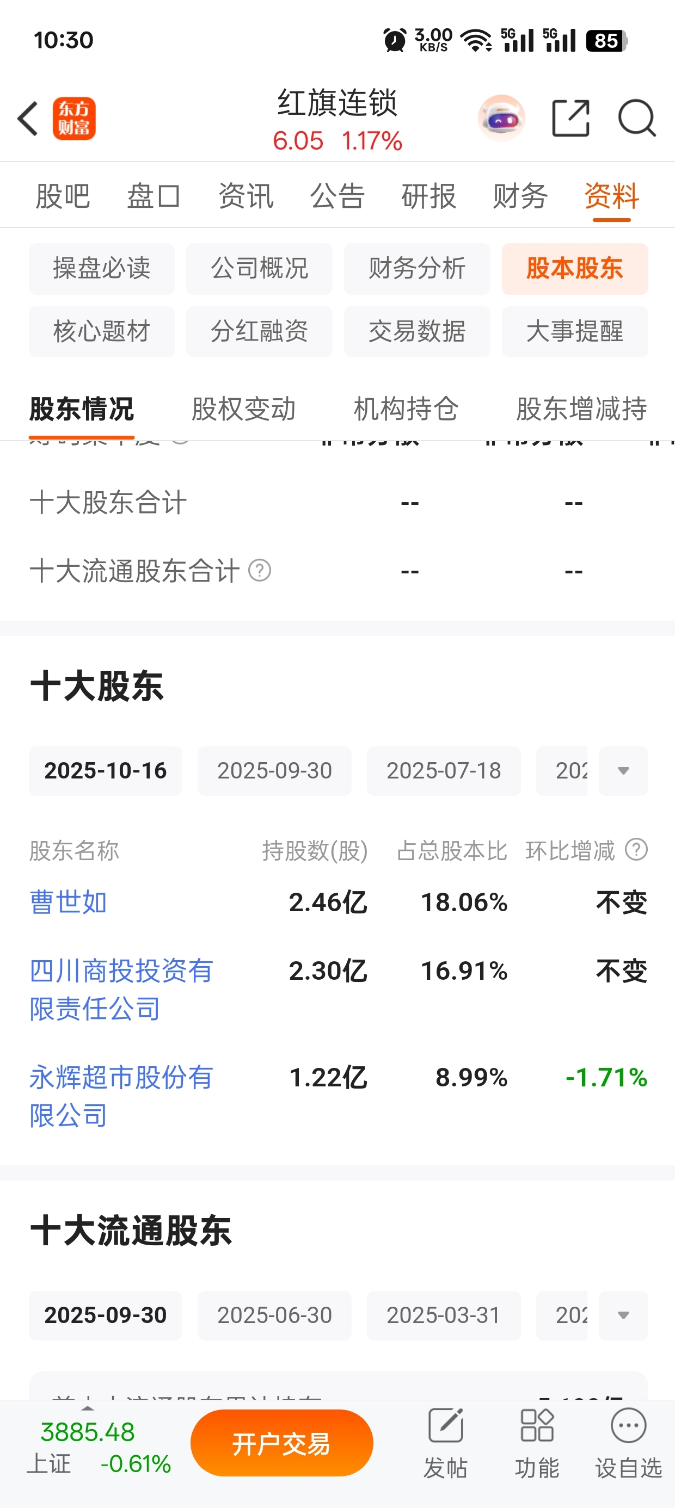Tap the 开户交易 button
The height and width of the screenshot is (1508, 675).
coord(282,1443)
